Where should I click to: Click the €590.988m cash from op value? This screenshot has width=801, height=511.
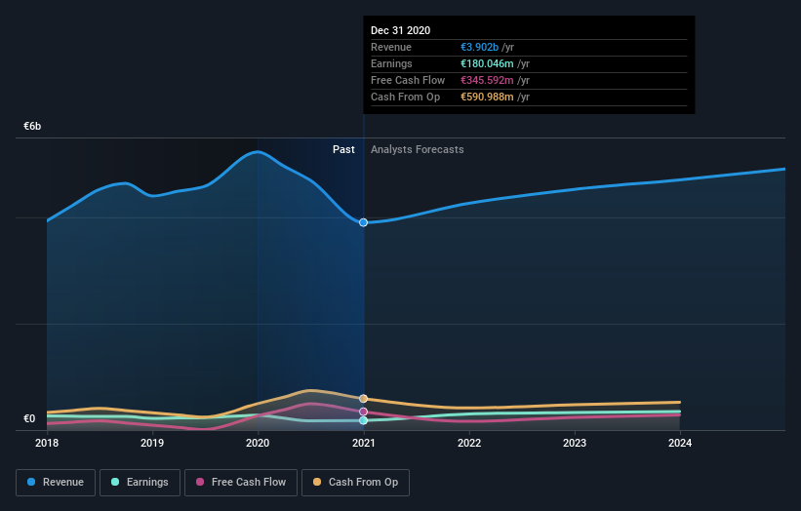pos(487,97)
